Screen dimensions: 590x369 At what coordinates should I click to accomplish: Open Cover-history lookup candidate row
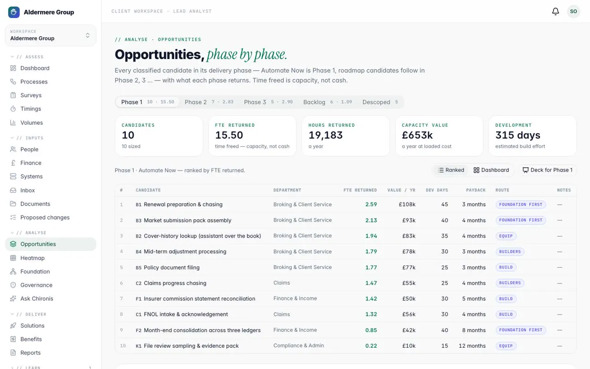(x=346, y=236)
